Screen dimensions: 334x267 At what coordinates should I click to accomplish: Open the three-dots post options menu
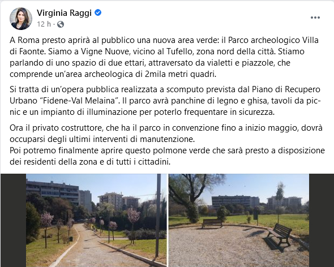coord(315,18)
